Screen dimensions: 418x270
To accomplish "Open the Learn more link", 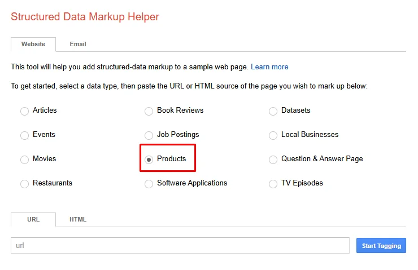I will 269,67.
